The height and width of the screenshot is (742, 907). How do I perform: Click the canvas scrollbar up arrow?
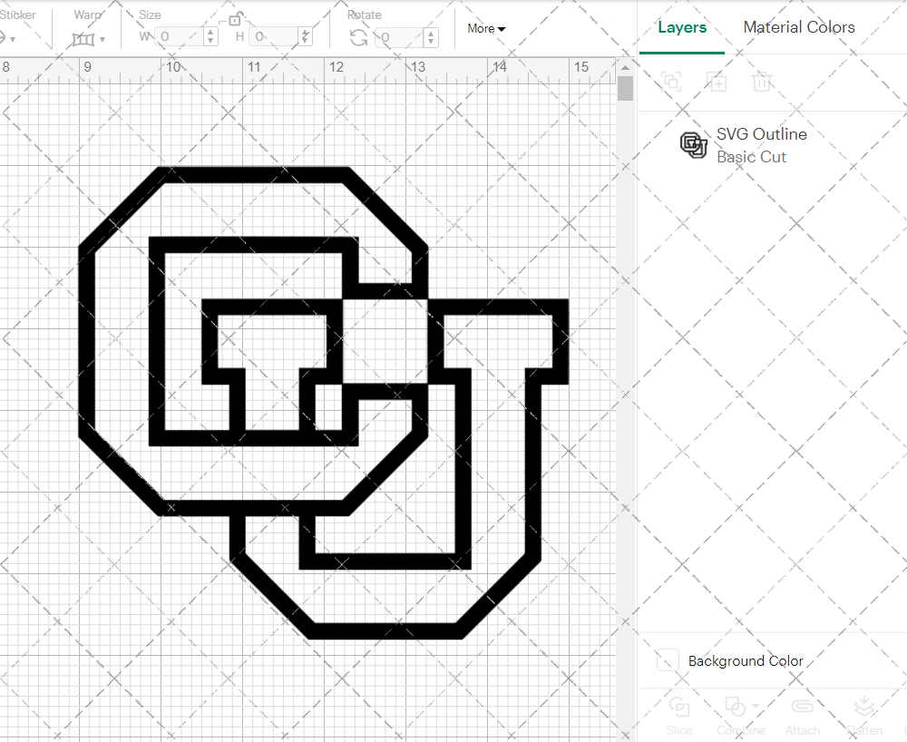(625, 68)
